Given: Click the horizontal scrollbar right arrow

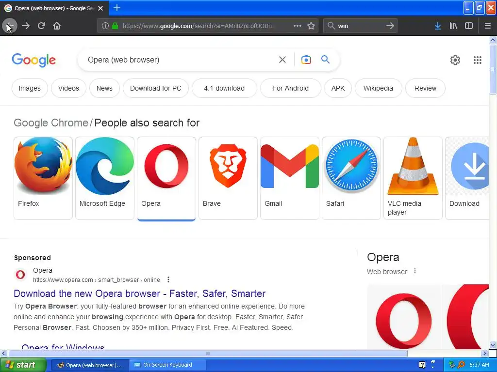Looking at the screenshot, I should pyautogui.click(x=484, y=353).
